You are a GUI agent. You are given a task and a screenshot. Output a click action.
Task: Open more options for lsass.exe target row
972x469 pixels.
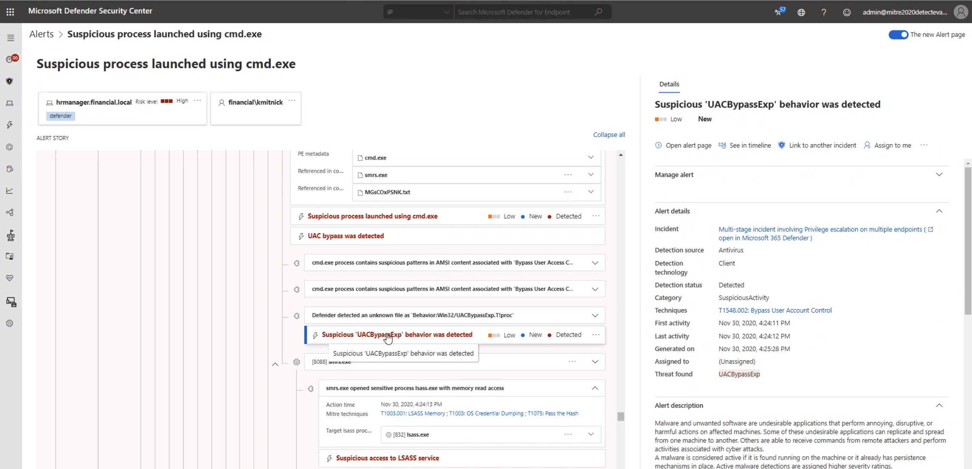[x=568, y=434]
